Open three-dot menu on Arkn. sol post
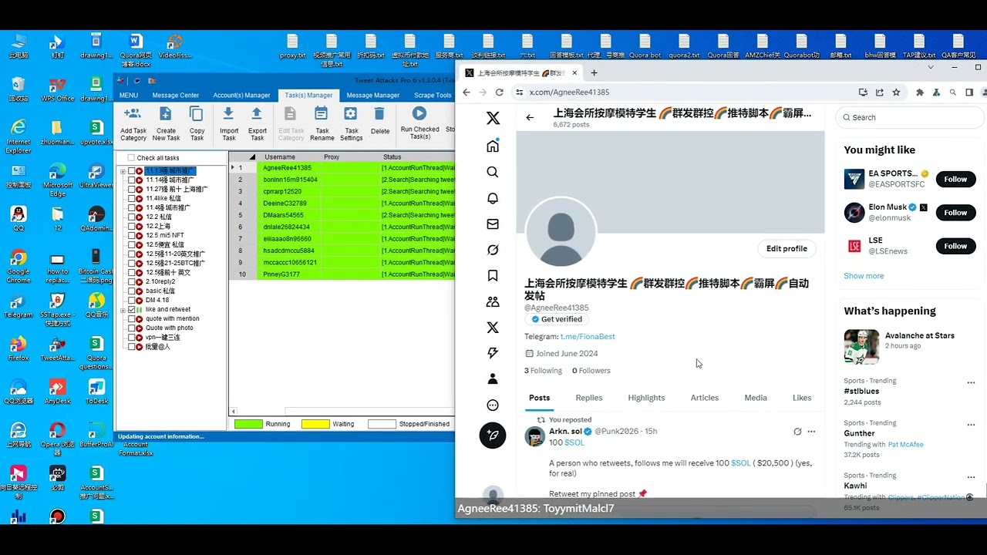The image size is (987, 555). click(811, 432)
